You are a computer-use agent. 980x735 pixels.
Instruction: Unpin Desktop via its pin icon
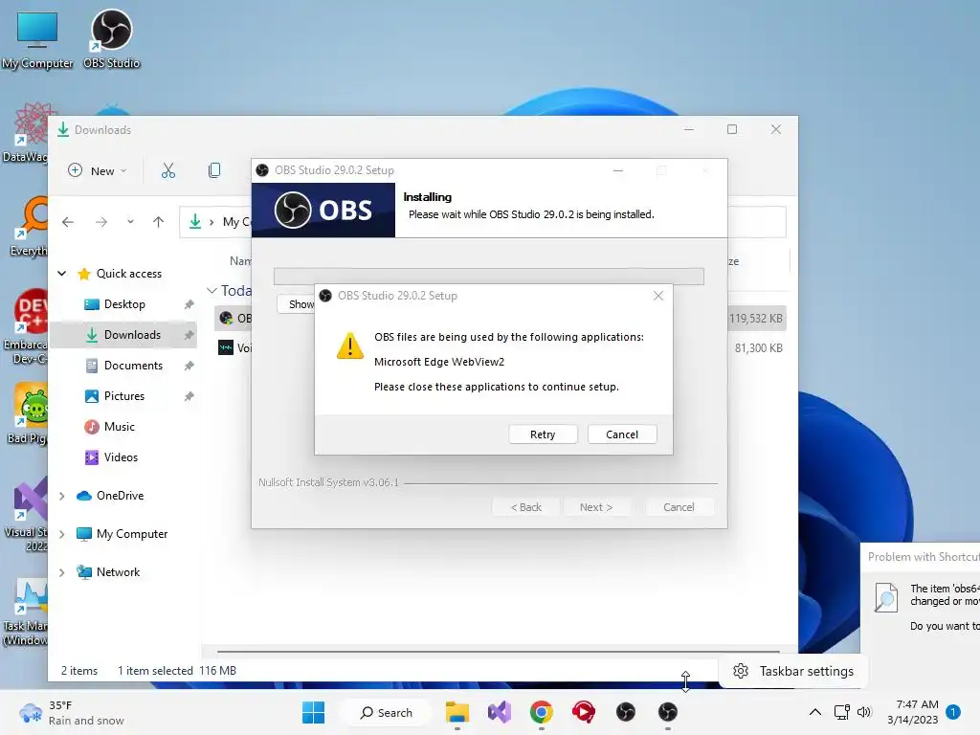pyautogui.click(x=189, y=304)
